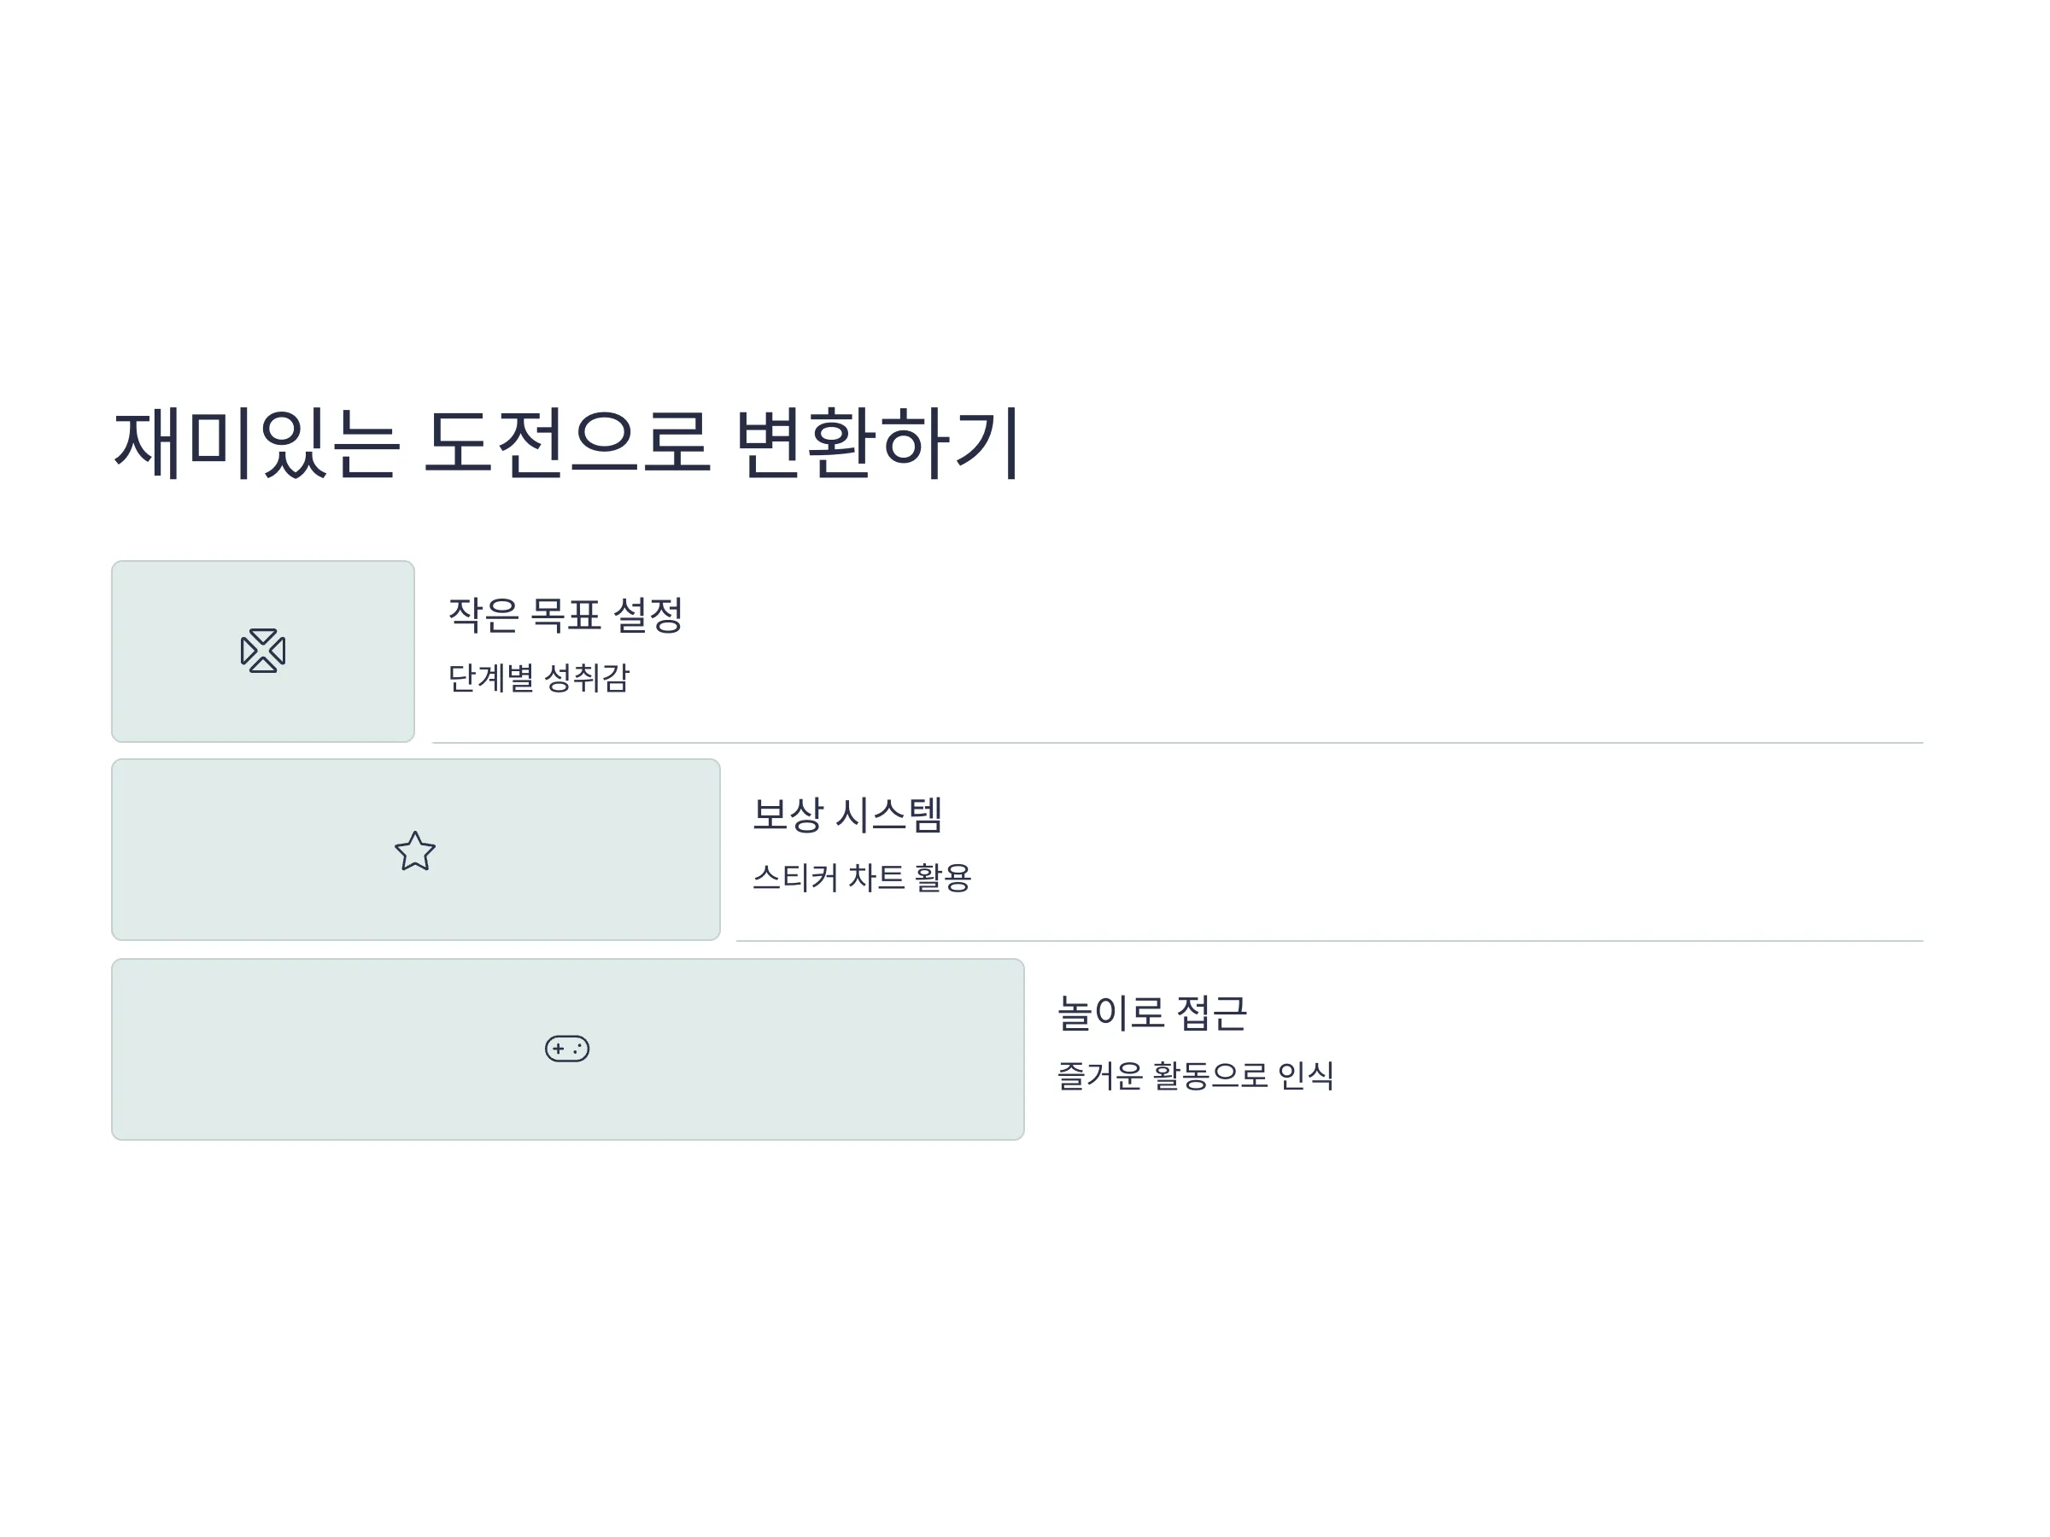Screen dimensions: 2050x1537
Task: Click the subtitle 즐거운 활동으로 인식
Action: [1196, 1075]
